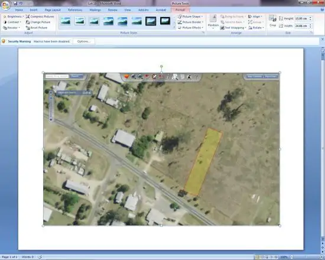
Task: Open the Bring to Front dropdown
Action: (233, 17)
